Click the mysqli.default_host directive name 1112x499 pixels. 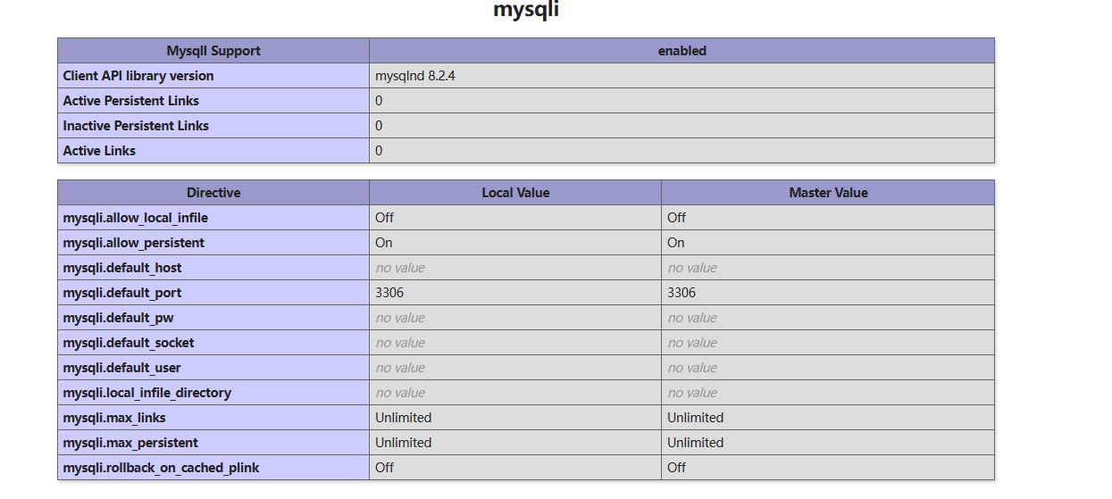122,268
